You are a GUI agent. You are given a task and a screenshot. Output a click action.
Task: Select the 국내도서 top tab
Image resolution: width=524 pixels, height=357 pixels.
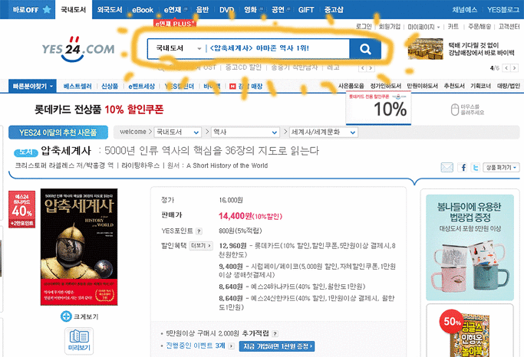pyautogui.click(x=74, y=10)
